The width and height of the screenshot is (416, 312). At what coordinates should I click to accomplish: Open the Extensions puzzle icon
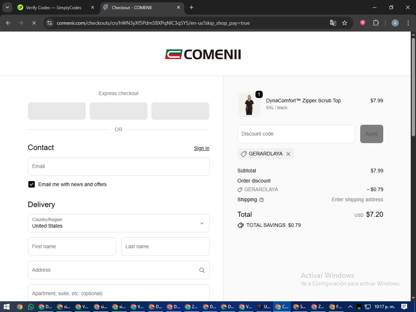point(376,23)
